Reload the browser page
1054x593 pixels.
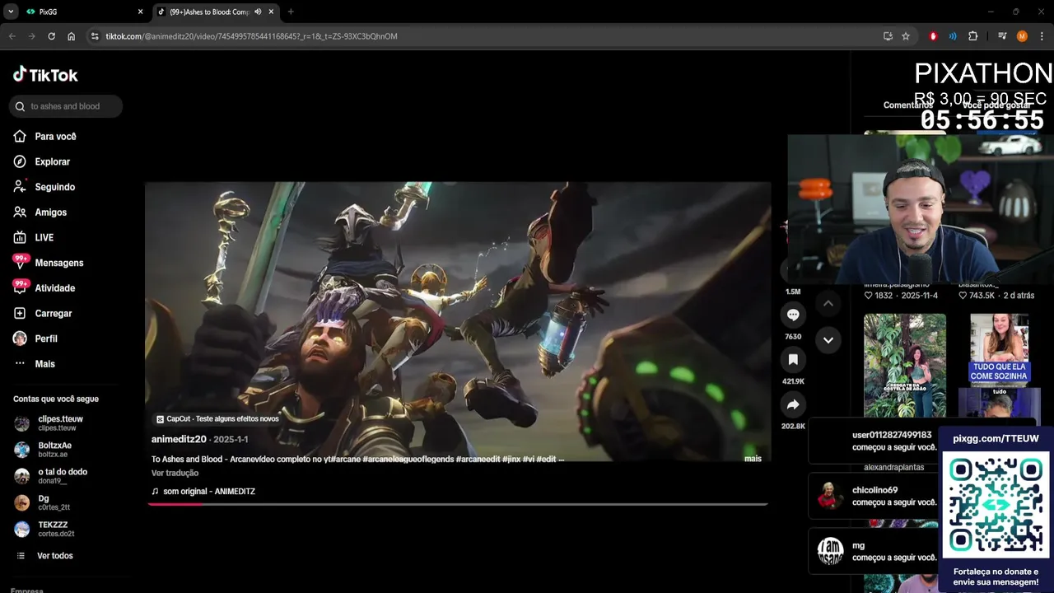pyautogui.click(x=51, y=36)
